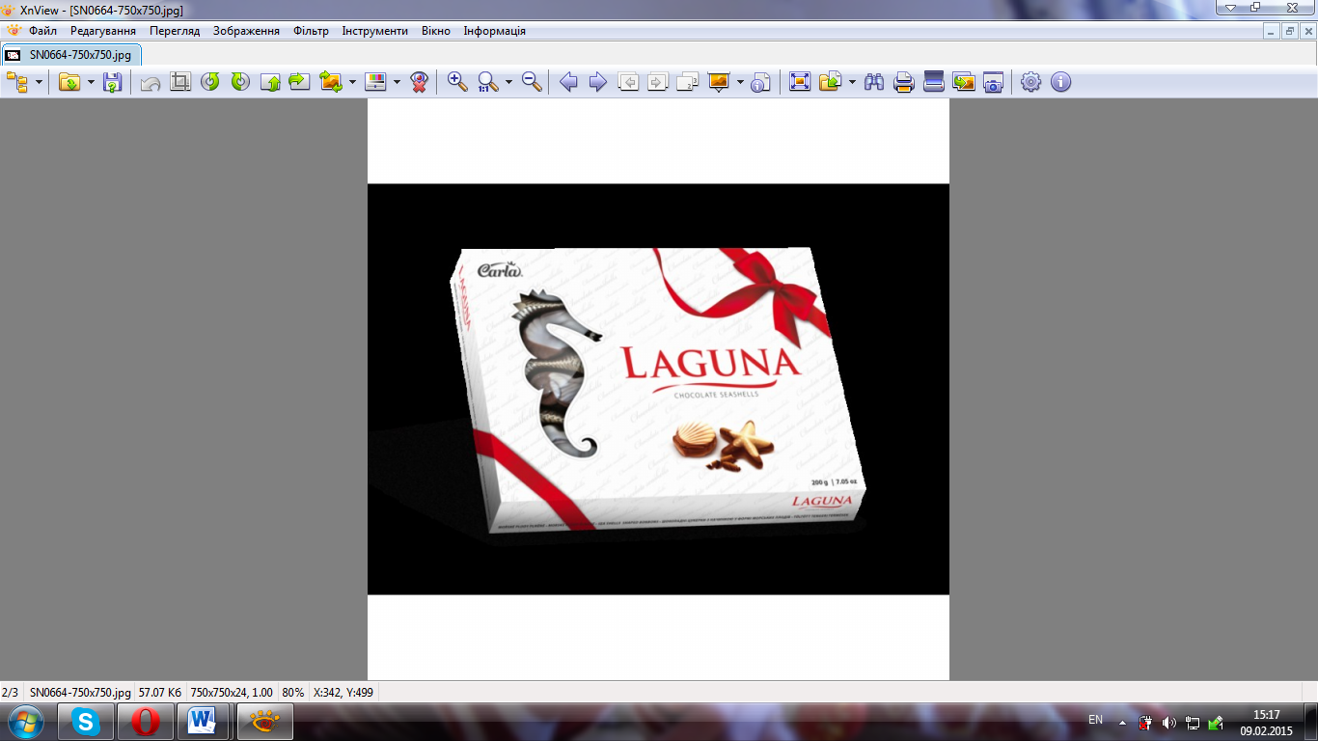Select the SN0664-750x750.jpg tab
Image resolution: width=1318 pixels, height=741 pixels.
click(71, 55)
